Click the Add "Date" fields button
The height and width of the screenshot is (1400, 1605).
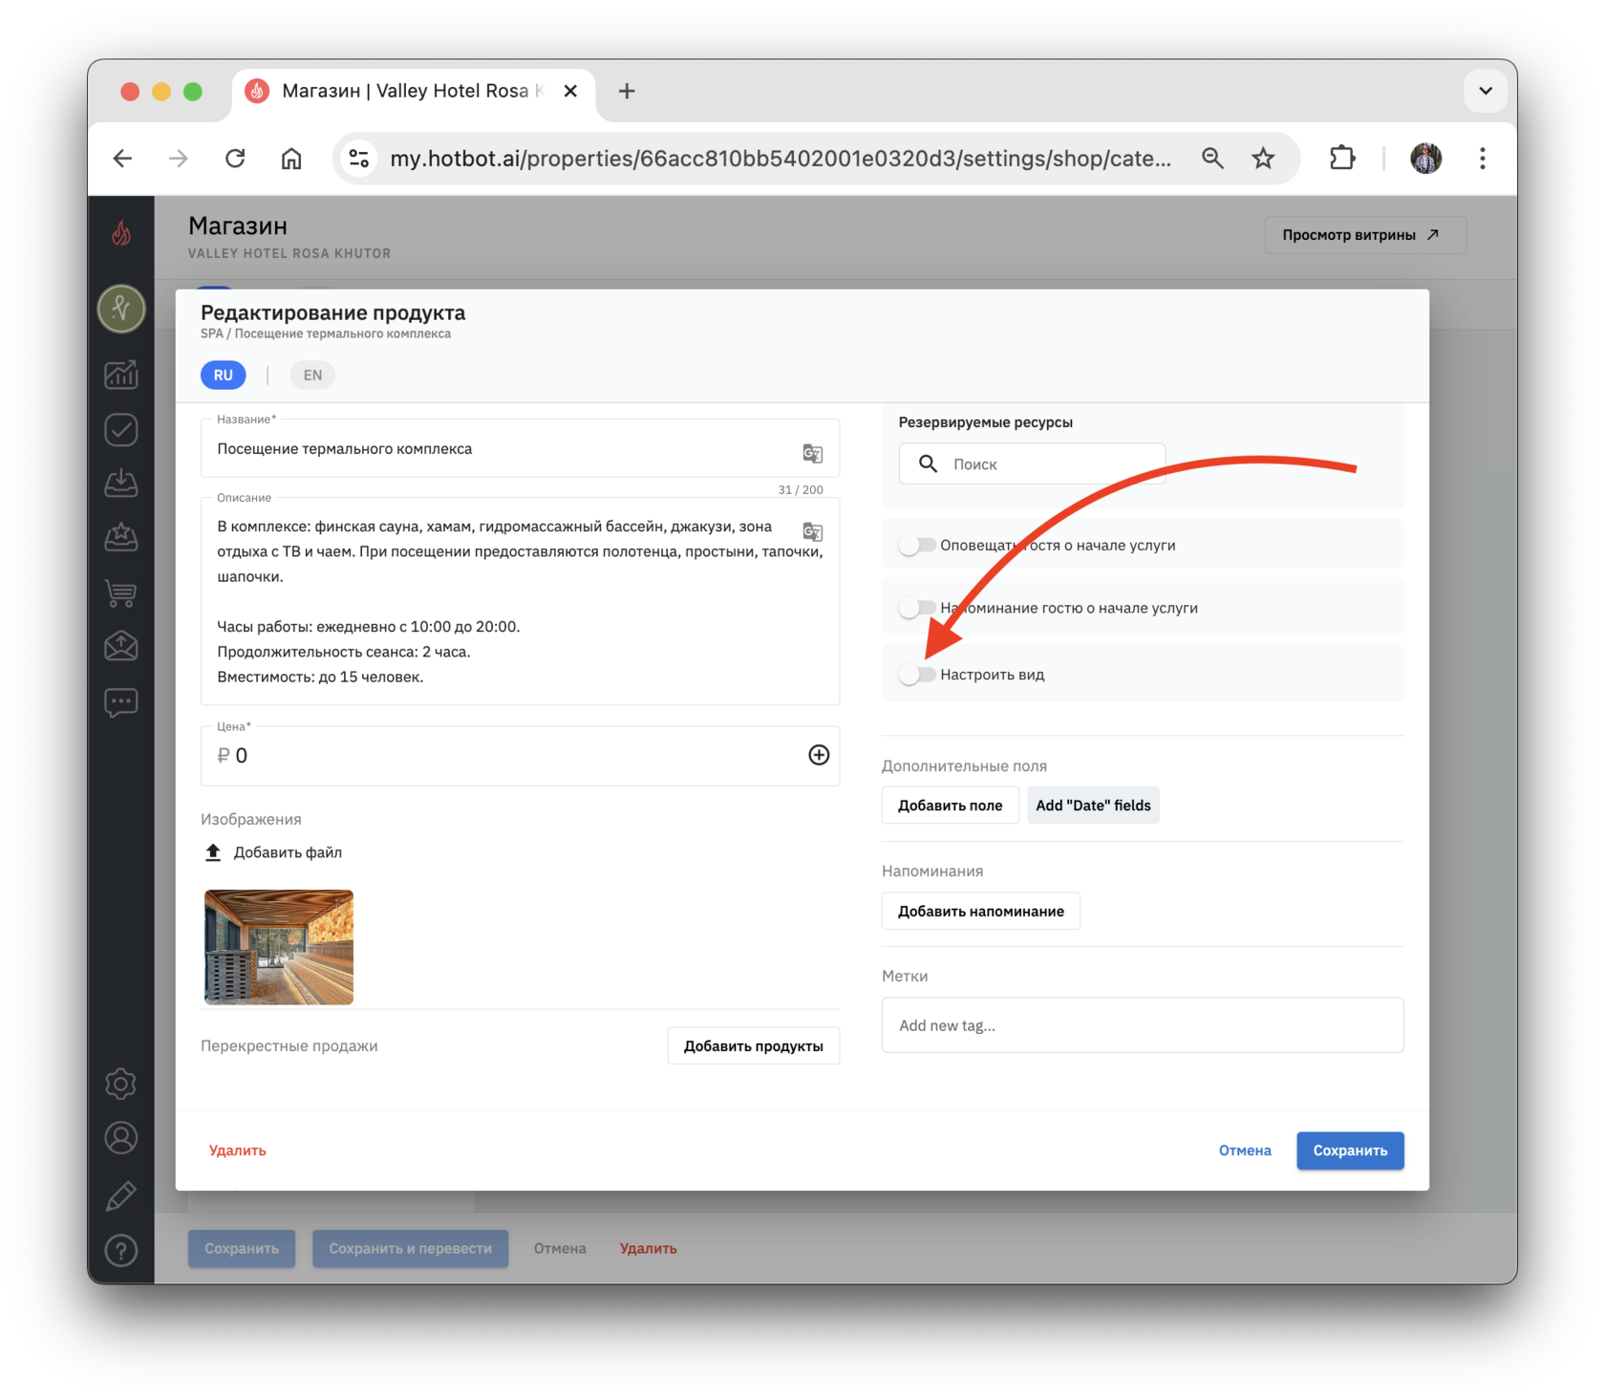point(1093,806)
